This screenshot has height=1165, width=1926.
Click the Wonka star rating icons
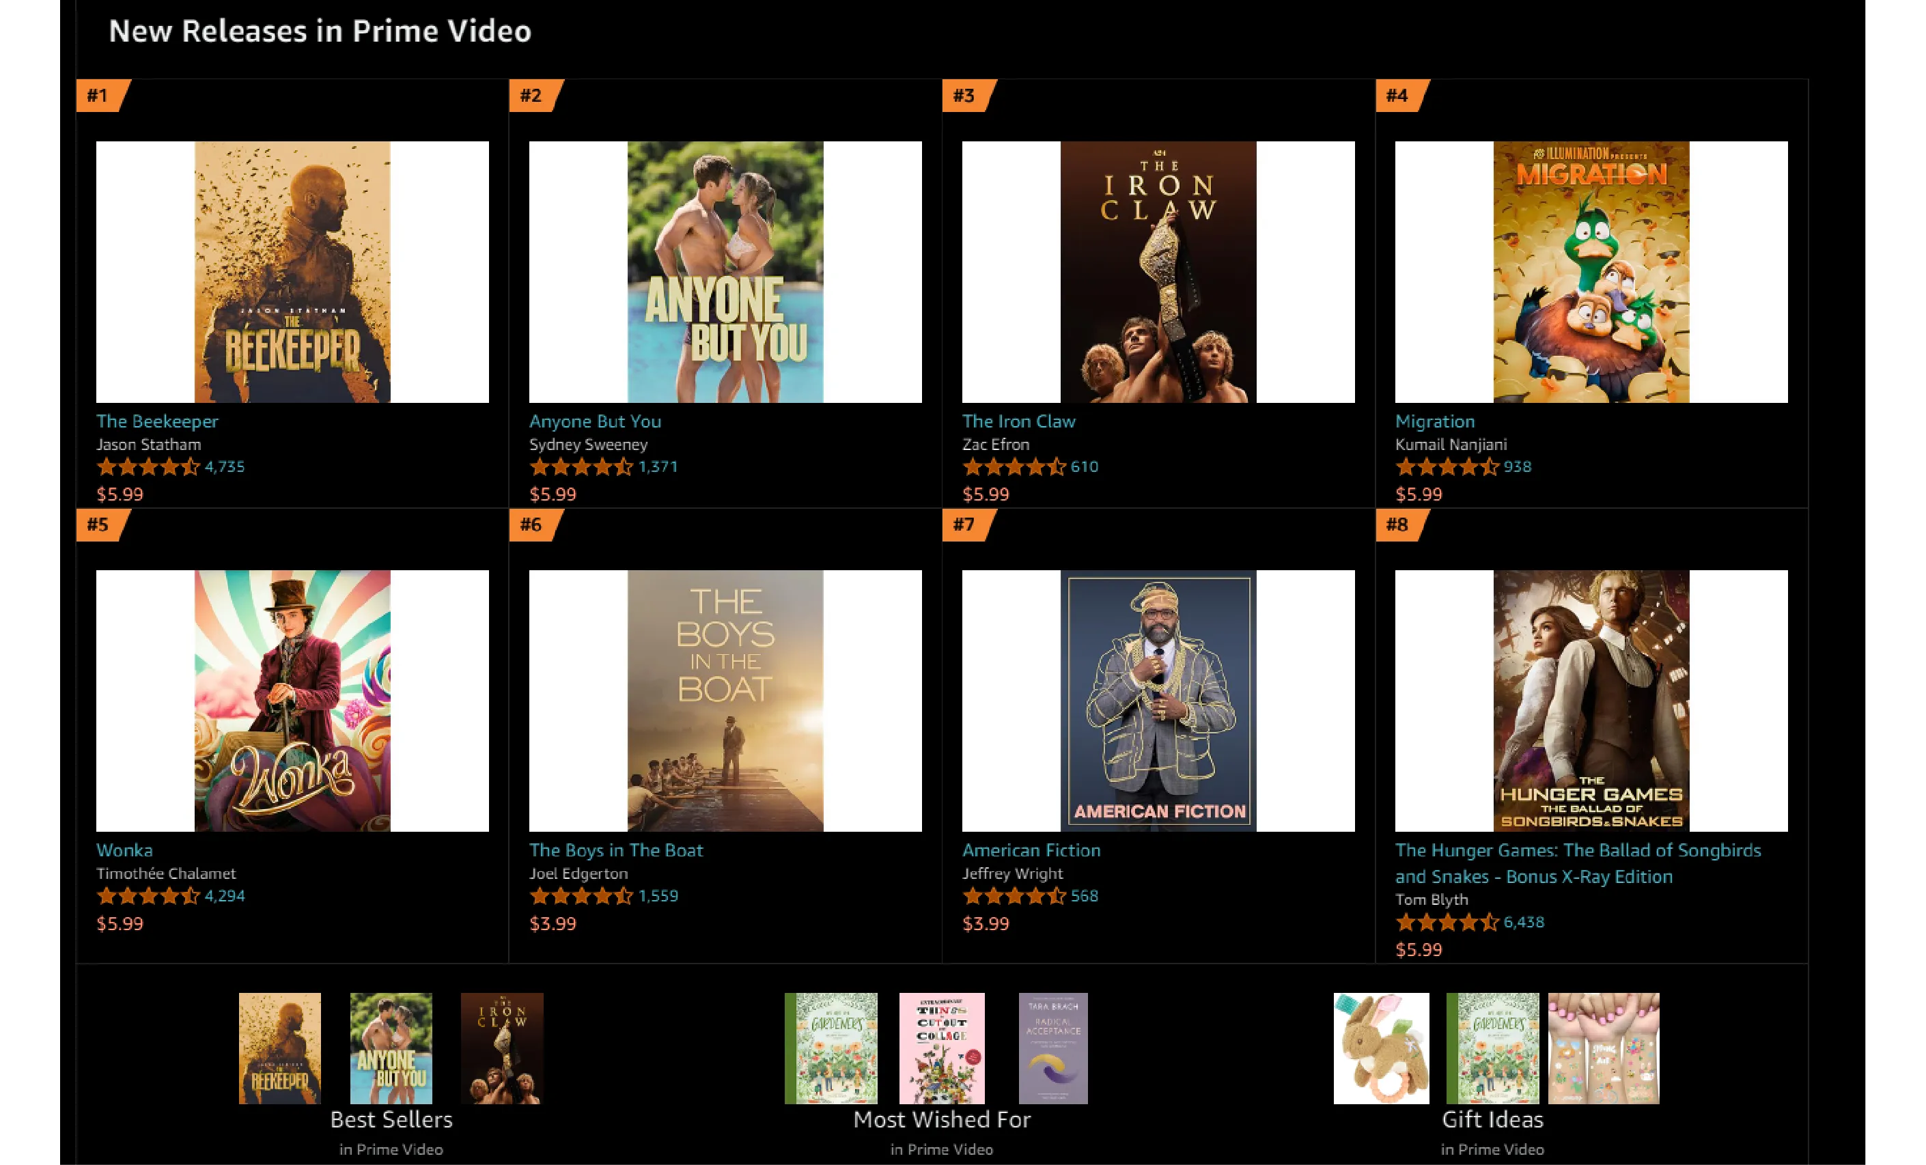[148, 896]
